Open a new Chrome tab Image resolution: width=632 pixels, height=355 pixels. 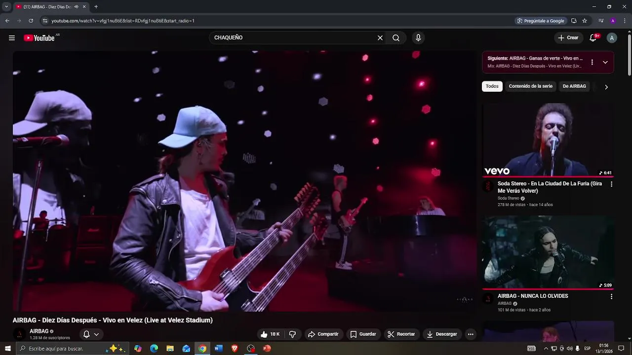pos(96,7)
